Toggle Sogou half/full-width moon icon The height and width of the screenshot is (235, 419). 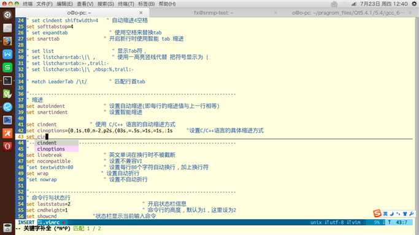tap(392, 214)
